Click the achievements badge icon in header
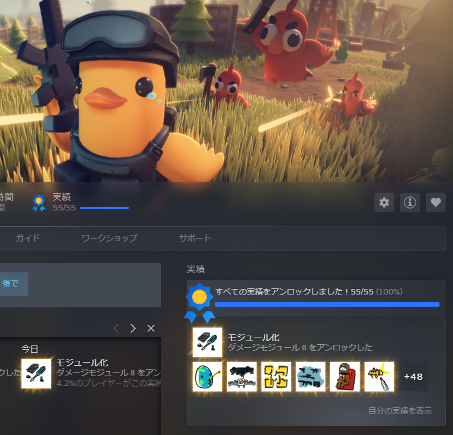 click(39, 202)
